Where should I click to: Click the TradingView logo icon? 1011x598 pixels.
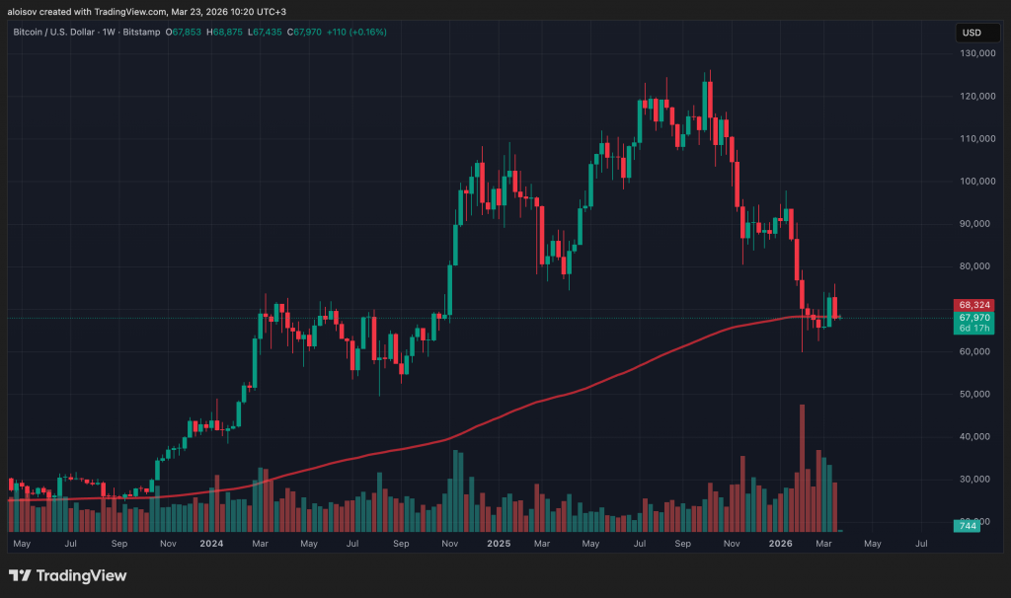(20, 575)
